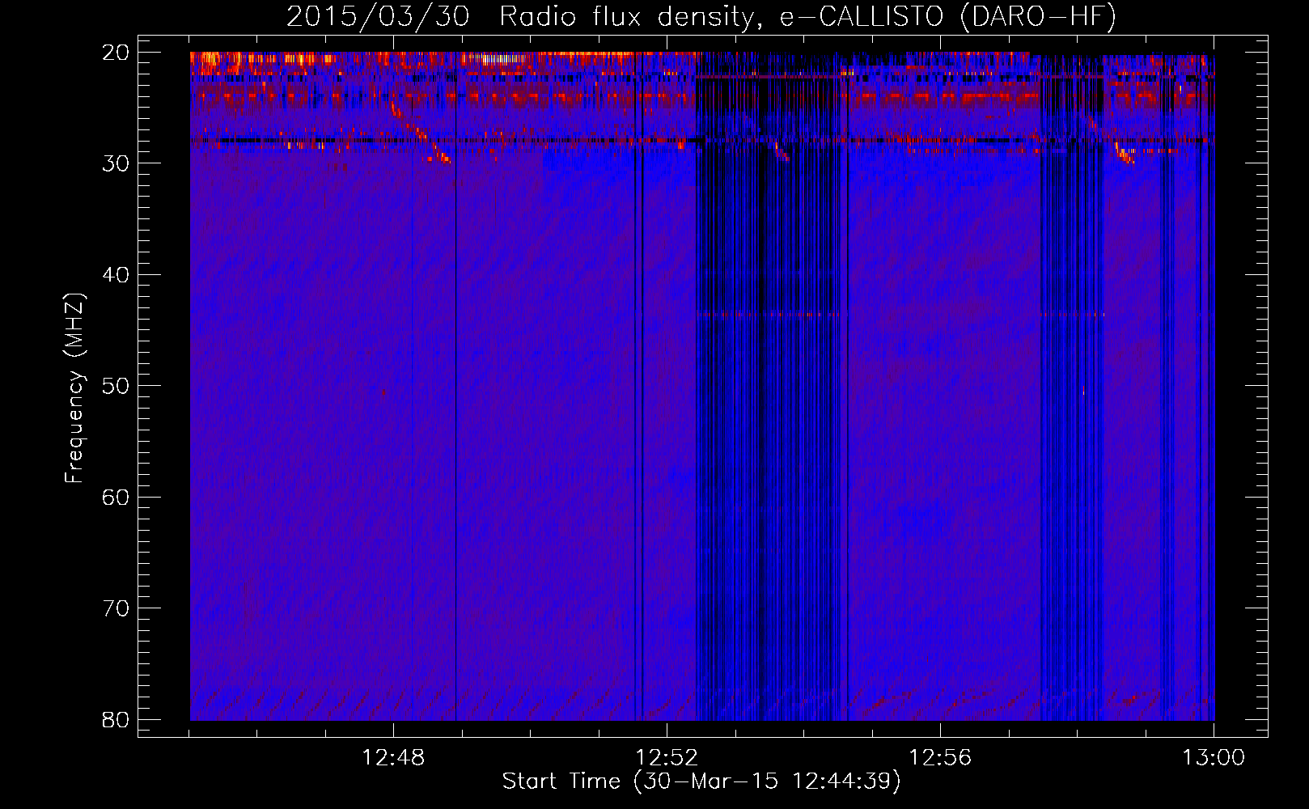Viewport: 1309px width, 809px height.
Task: Click the 80 MHz frequency tick label
Action: click(x=116, y=719)
